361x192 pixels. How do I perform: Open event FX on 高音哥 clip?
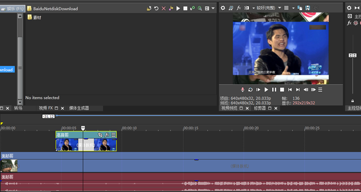[107, 135]
